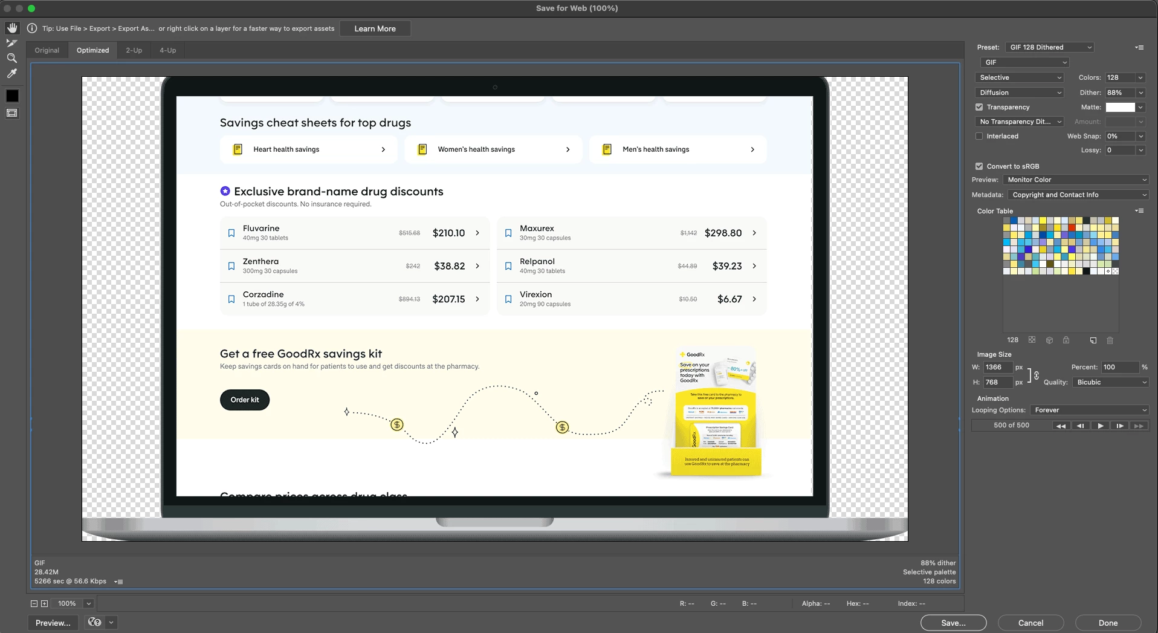Click the image height field 768
Image resolution: width=1158 pixels, height=633 pixels.
pos(998,382)
